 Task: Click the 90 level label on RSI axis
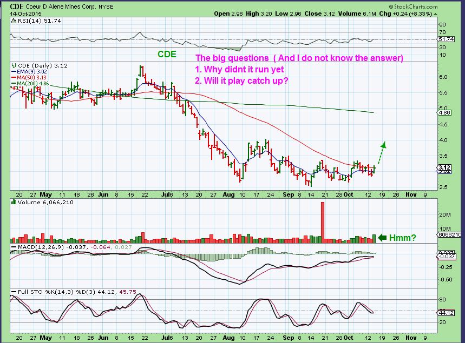coord(442,24)
